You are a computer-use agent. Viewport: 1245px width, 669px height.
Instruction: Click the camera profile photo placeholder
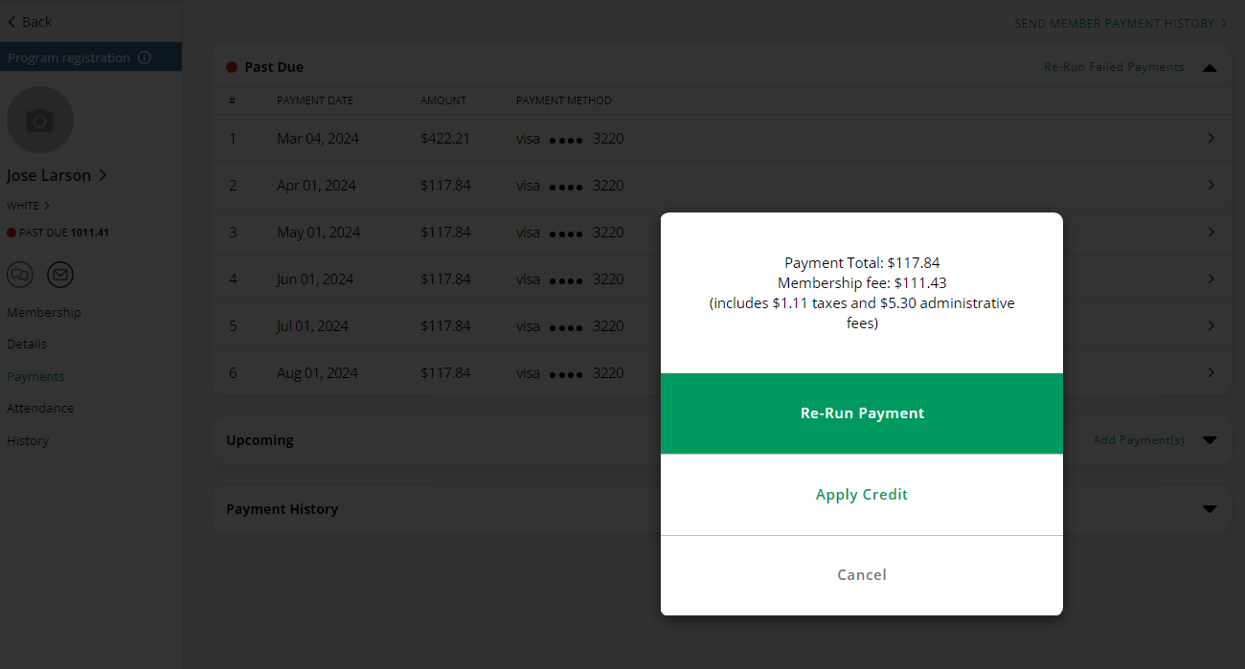click(x=40, y=121)
